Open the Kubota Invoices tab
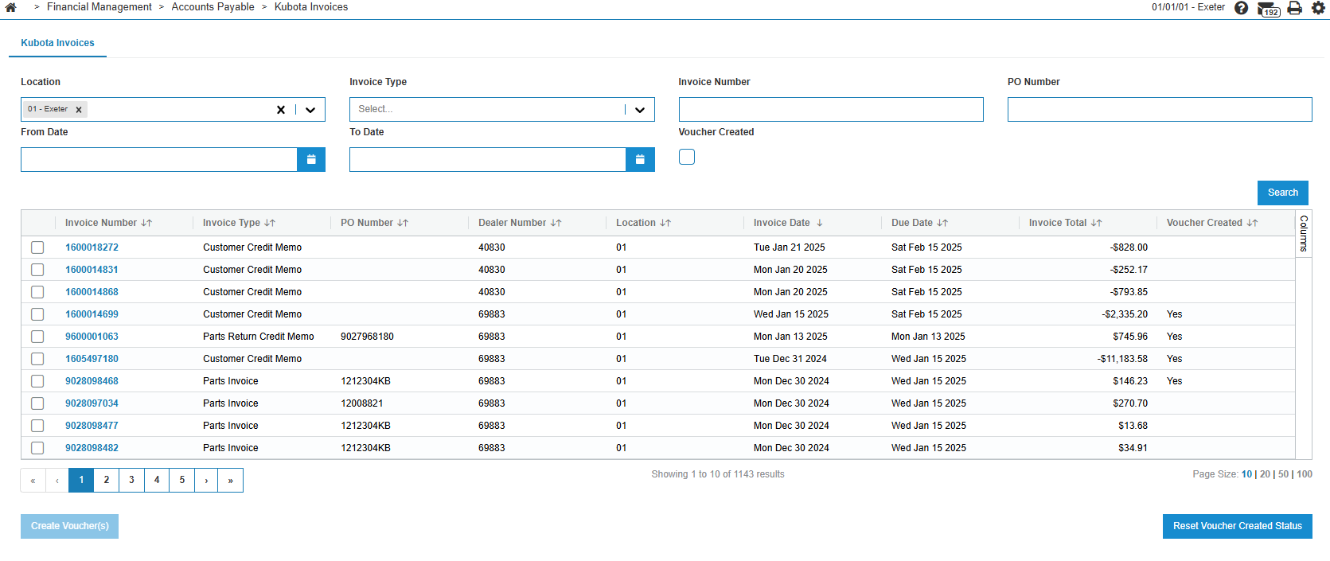 click(x=57, y=43)
